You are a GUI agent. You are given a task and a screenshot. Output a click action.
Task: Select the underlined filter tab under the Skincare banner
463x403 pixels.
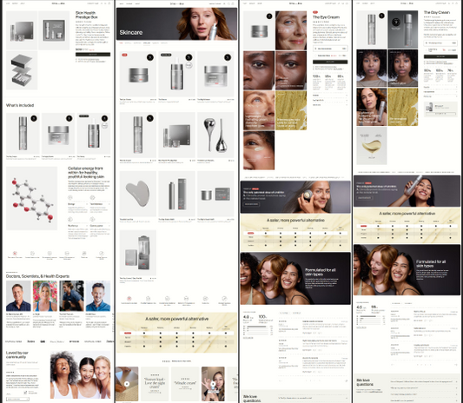(x=147, y=43)
